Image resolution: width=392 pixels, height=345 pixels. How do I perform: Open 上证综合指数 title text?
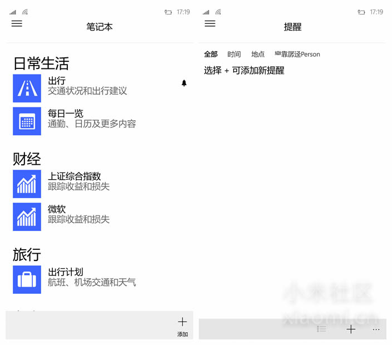[x=74, y=176]
